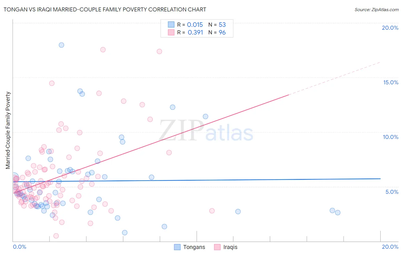Click the 20.0% y-axis tick label
402x255 pixels.
click(x=390, y=28)
